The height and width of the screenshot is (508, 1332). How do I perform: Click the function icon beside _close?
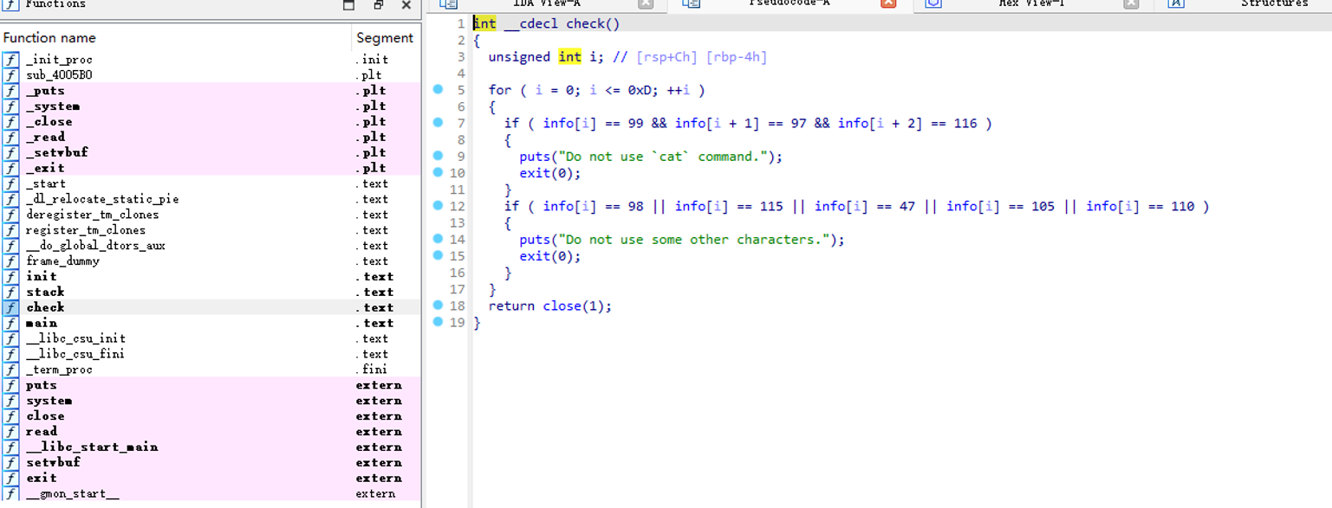(x=10, y=122)
